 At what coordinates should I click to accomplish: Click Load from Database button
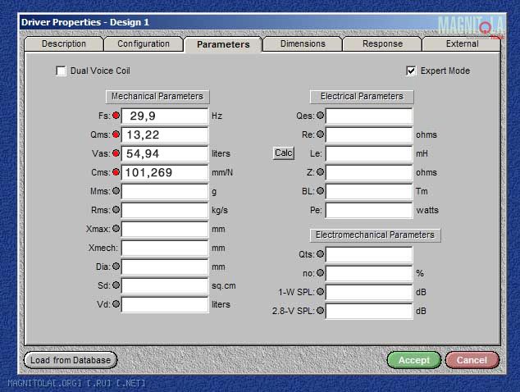point(70,360)
